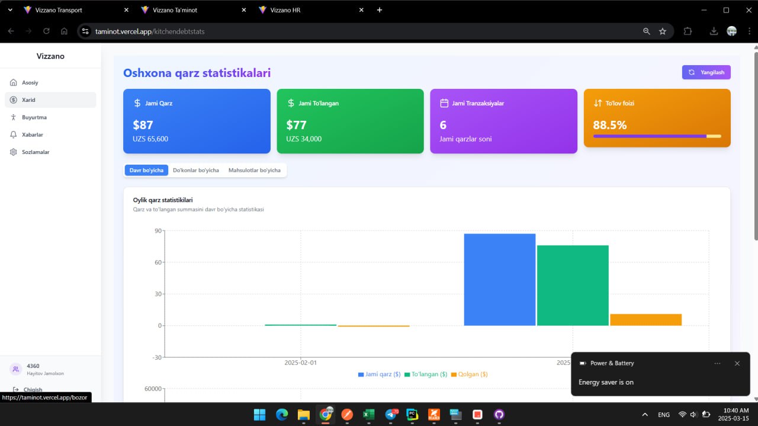Open Xabarlar notifications bell
The height and width of the screenshot is (426, 758).
tap(14, 134)
